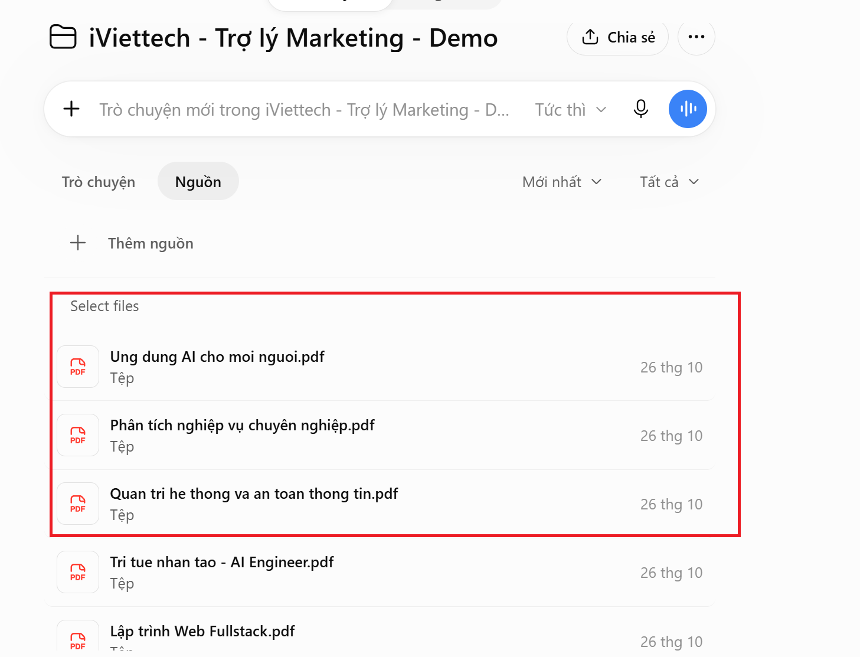Open the Tức thì model dropdown
Image resolution: width=860 pixels, height=657 pixels.
pyautogui.click(x=571, y=110)
